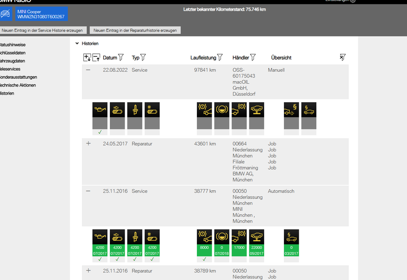This screenshot has width=407, height=280.
Task: Click emission inspection icon in 22.08.2022 service
Action: [291, 110]
